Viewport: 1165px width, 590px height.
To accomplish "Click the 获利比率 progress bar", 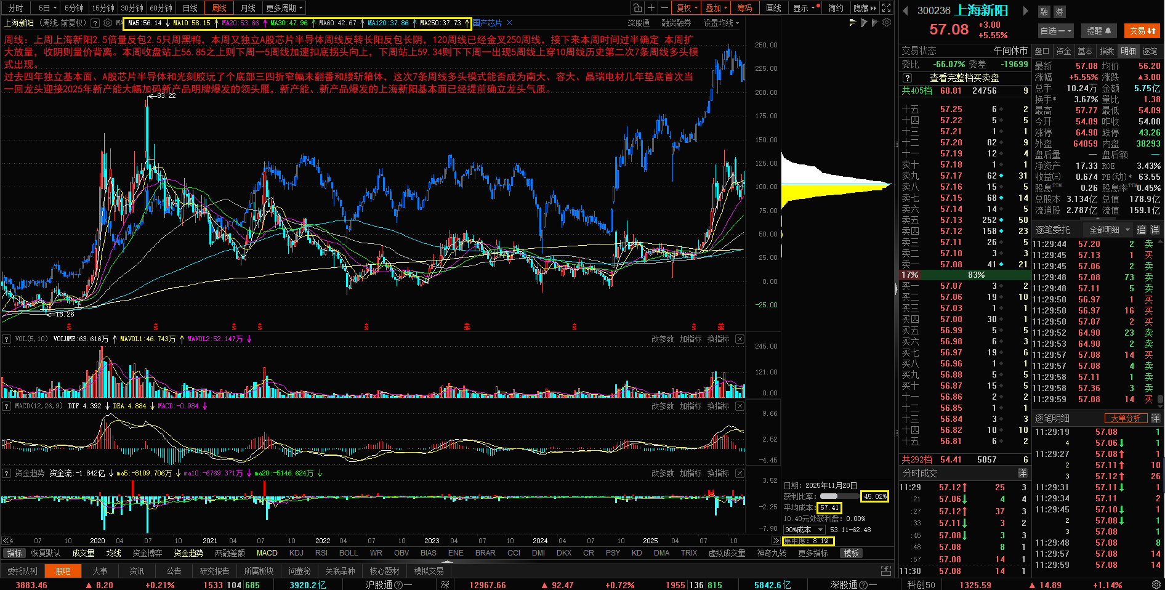I will pyautogui.click(x=840, y=496).
